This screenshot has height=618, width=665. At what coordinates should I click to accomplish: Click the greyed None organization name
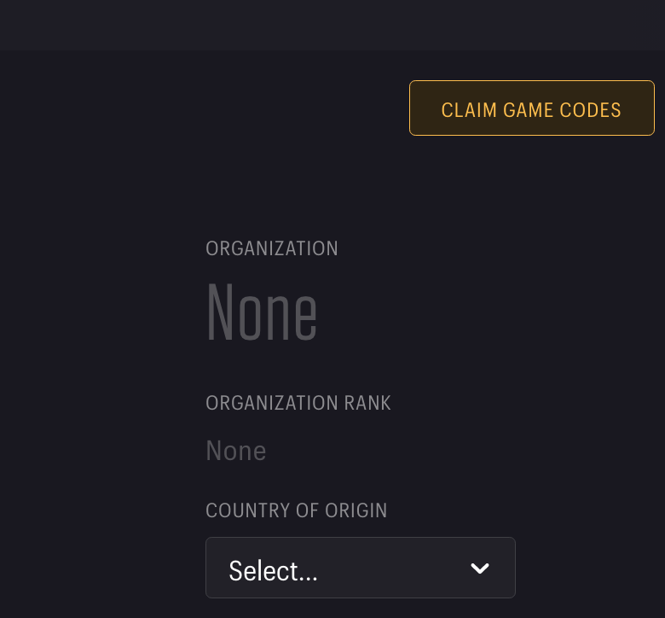point(262,312)
